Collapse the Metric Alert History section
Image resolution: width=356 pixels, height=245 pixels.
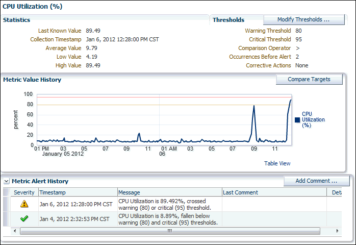6,181
